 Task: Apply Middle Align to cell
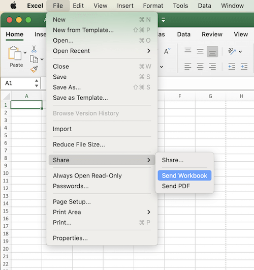click(200, 51)
